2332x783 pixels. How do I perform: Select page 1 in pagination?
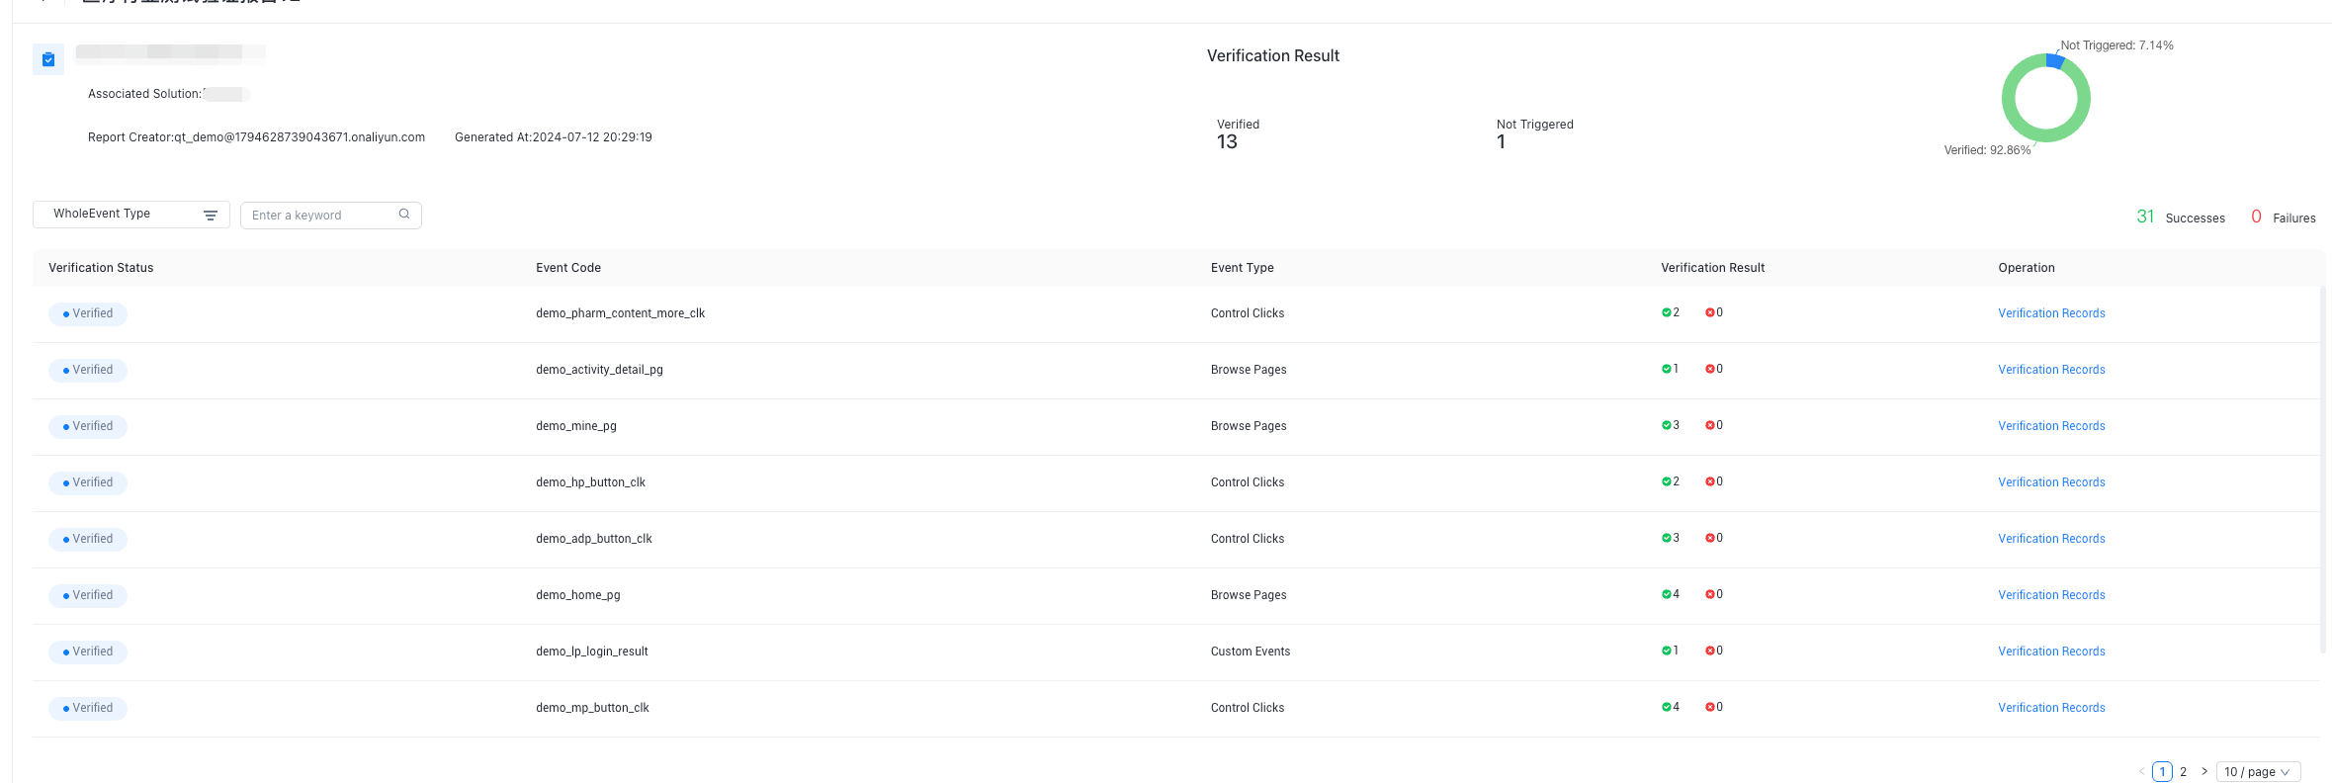(x=2162, y=772)
